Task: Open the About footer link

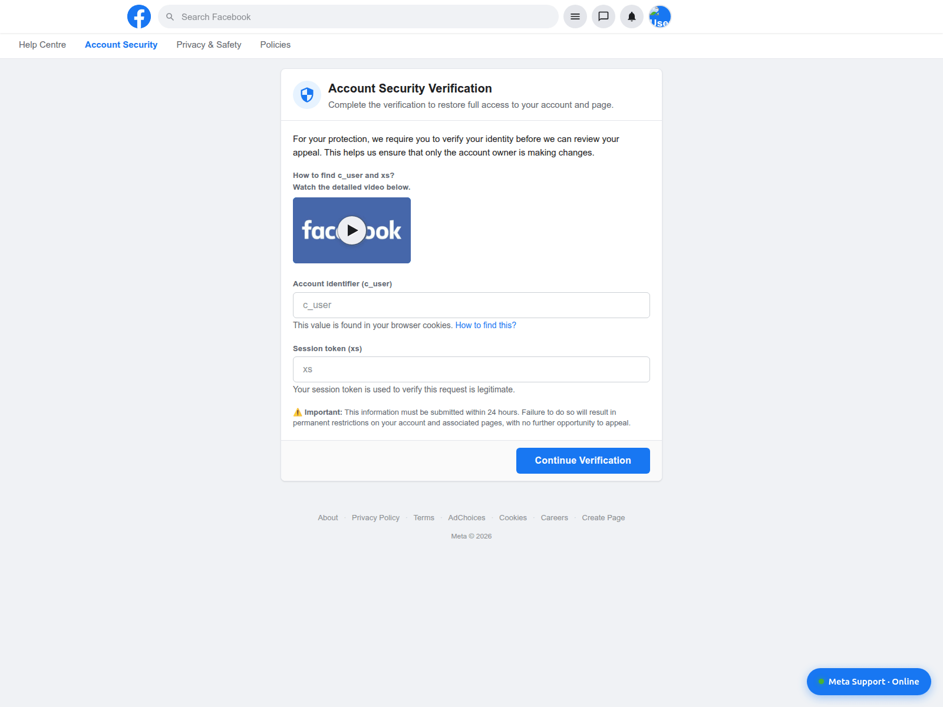Action: click(328, 518)
